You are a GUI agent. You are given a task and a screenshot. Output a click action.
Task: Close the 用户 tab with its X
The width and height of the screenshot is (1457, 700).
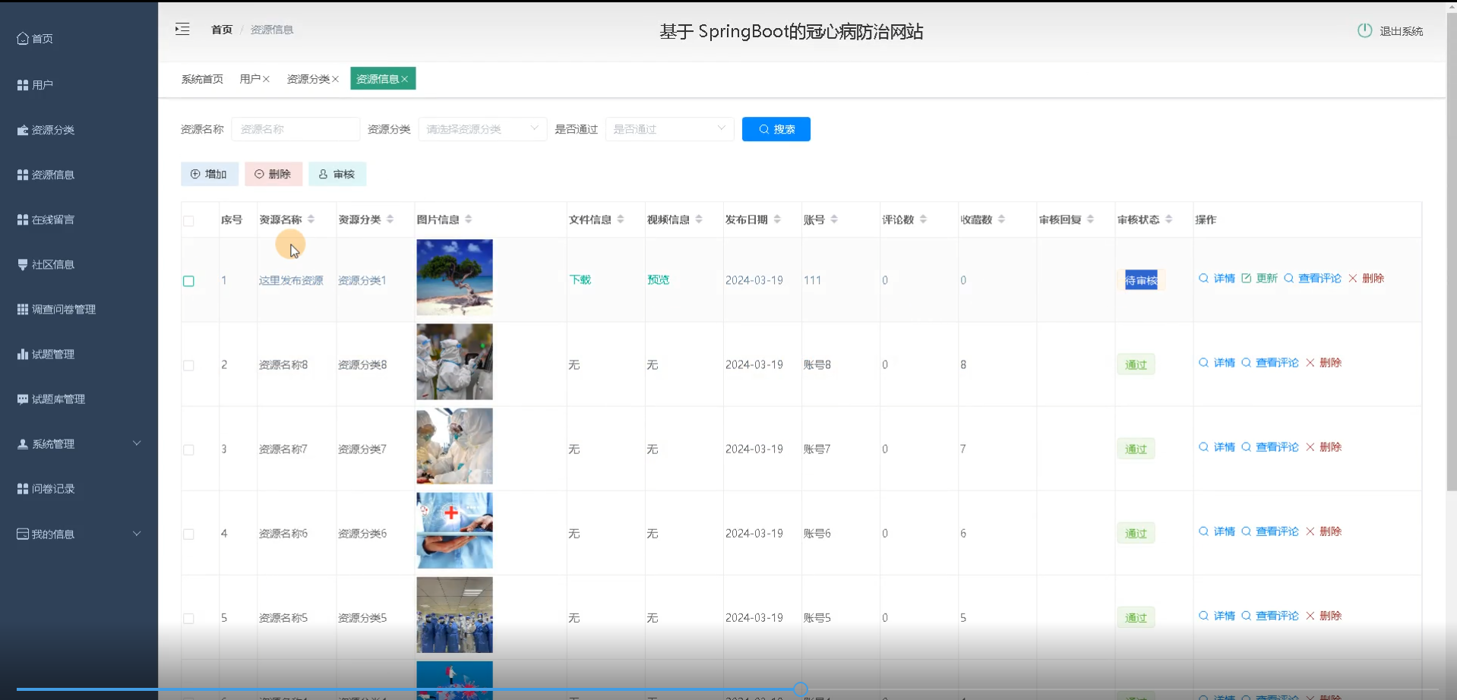coord(266,79)
